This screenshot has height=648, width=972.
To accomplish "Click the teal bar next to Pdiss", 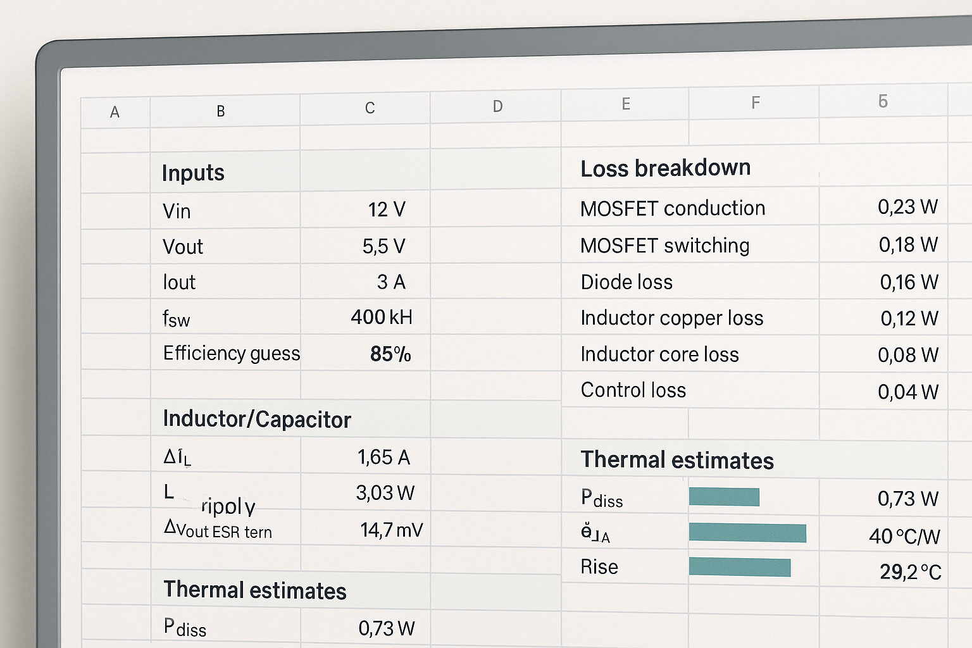I will click(x=725, y=497).
